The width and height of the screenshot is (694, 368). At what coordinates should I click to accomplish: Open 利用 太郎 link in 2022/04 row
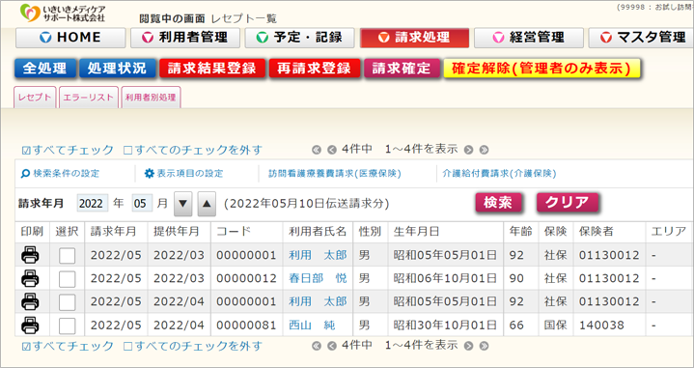pos(318,301)
